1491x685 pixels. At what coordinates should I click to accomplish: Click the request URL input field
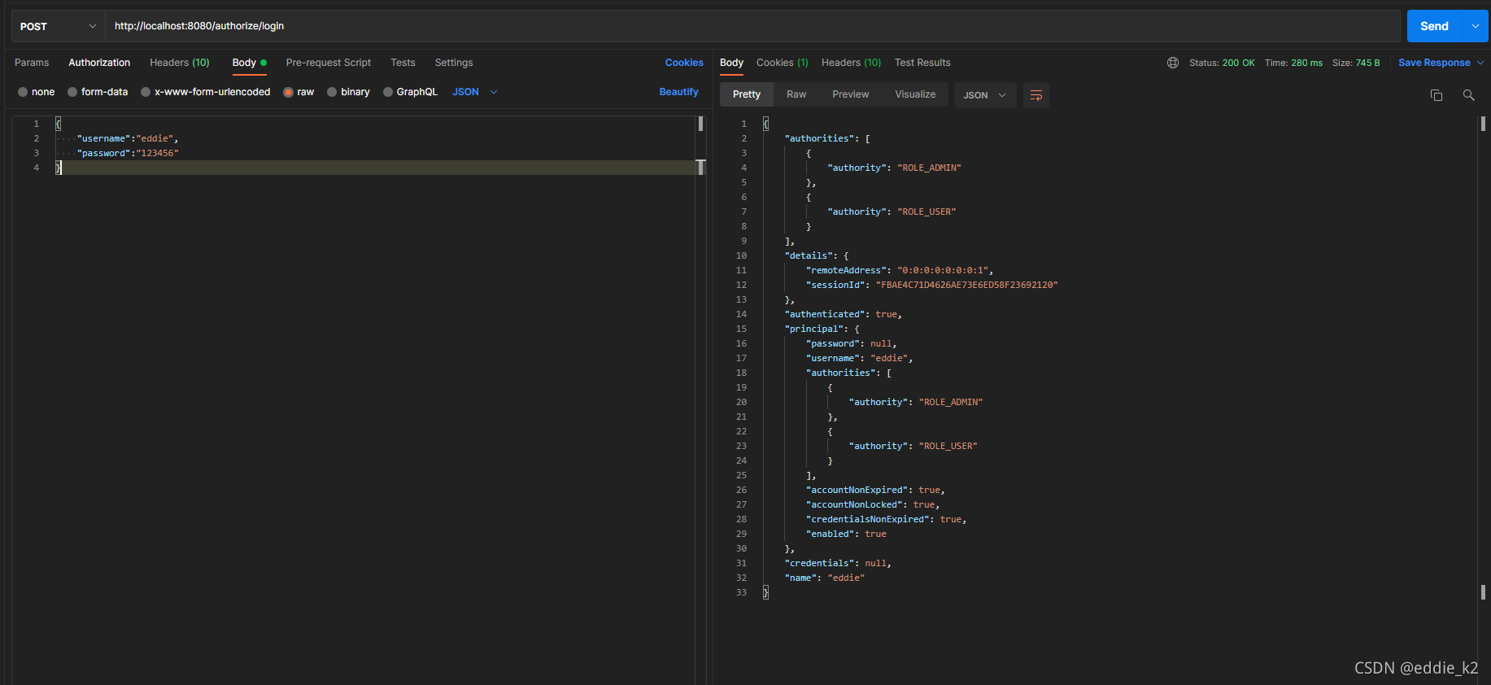pyautogui.click(x=752, y=26)
